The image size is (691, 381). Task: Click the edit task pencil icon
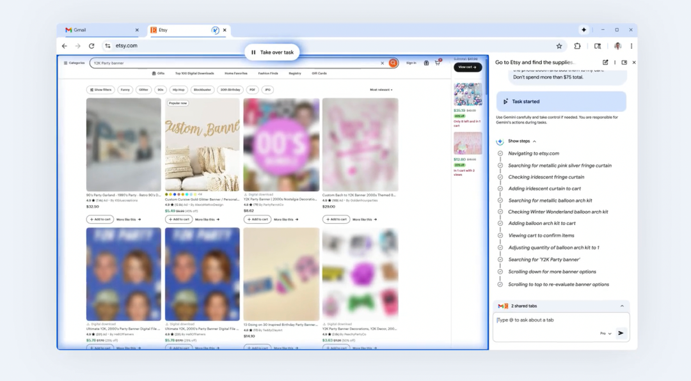pos(605,62)
